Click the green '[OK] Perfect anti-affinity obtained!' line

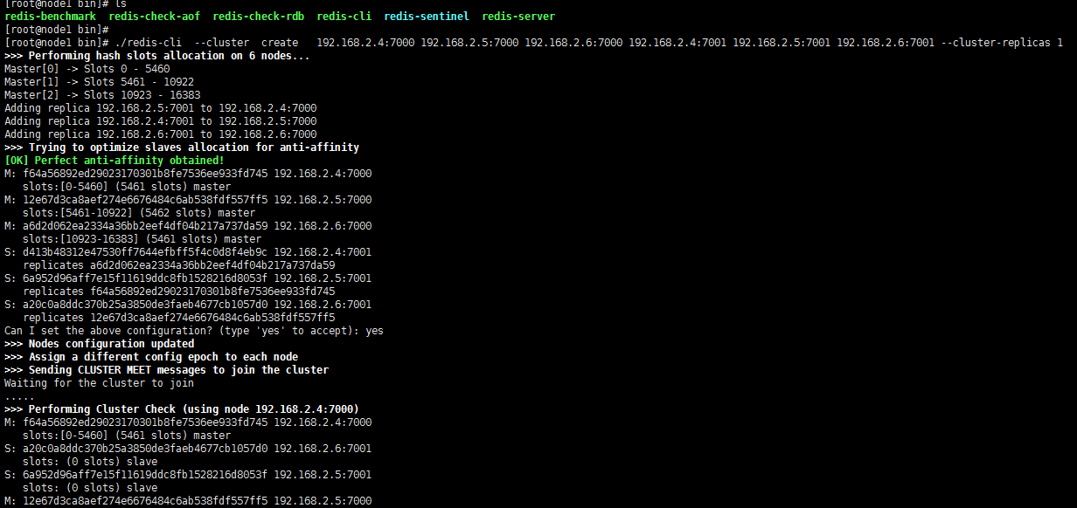coord(115,161)
